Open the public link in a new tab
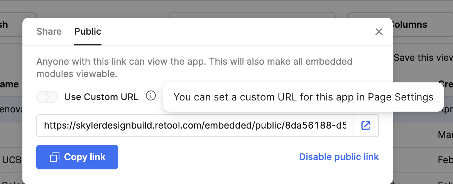 coord(366,125)
